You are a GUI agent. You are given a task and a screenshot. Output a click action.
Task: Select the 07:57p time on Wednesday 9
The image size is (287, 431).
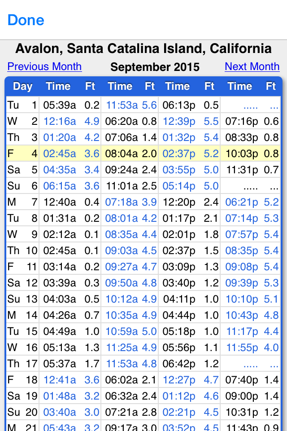[242, 234]
